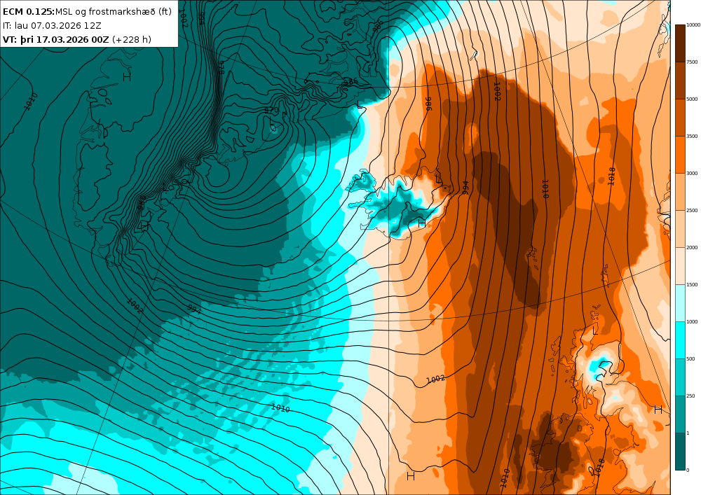
Task: Select the bright cyan swatch between 500 and 1000
Action: (679, 340)
